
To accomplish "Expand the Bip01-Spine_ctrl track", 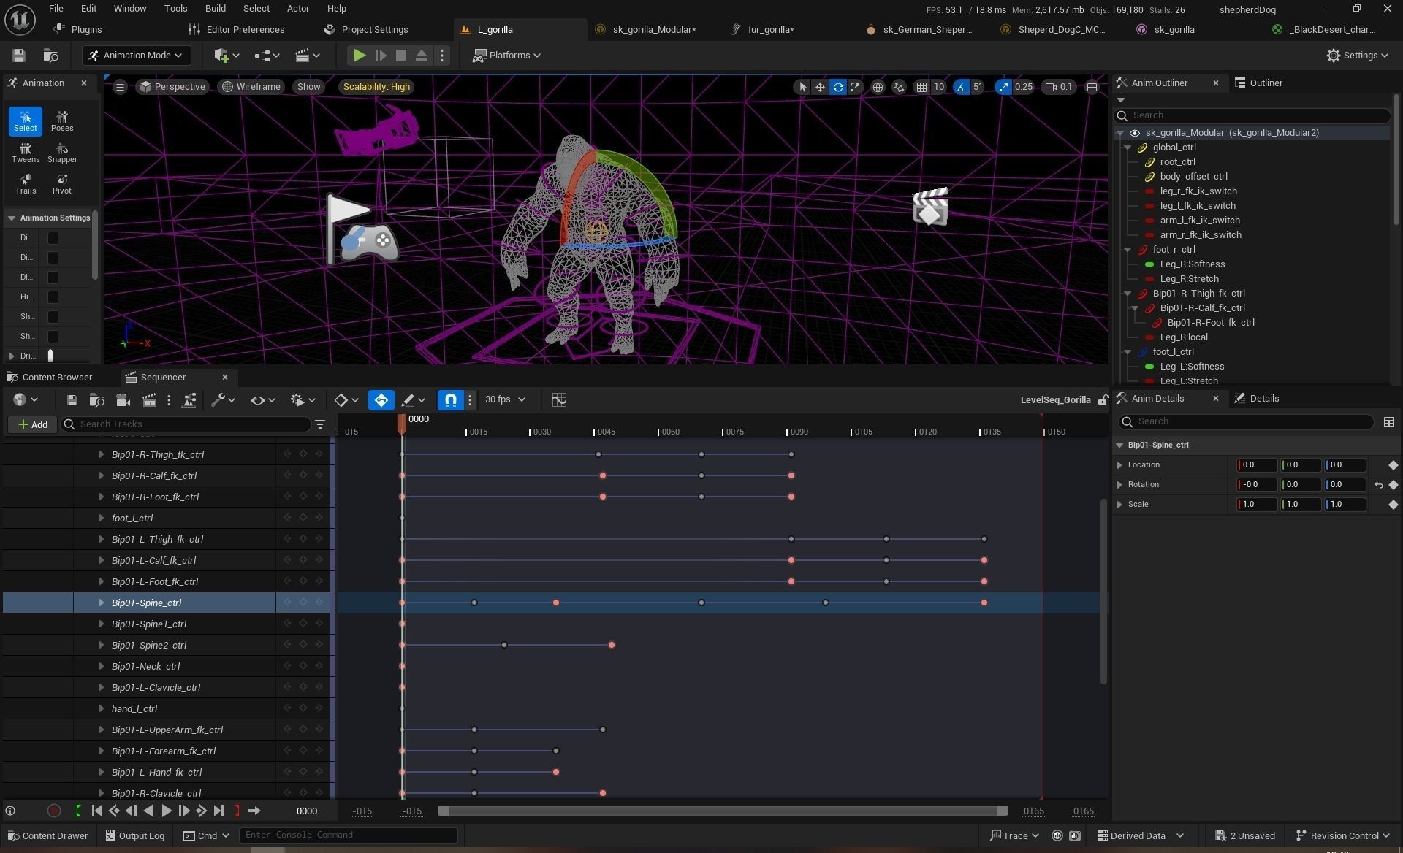I will (101, 603).
